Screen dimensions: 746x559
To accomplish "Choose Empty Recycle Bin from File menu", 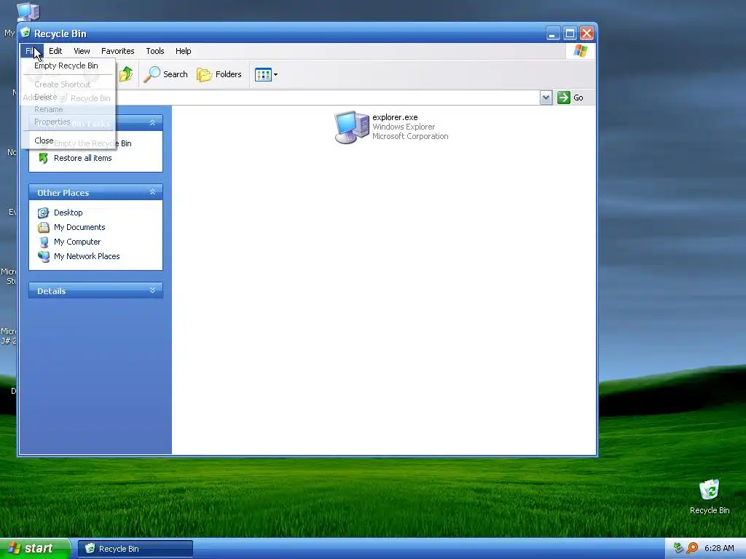I will pos(66,66).
